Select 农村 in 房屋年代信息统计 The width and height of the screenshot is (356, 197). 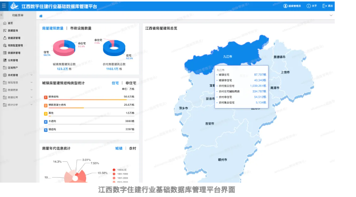(133, 148)
